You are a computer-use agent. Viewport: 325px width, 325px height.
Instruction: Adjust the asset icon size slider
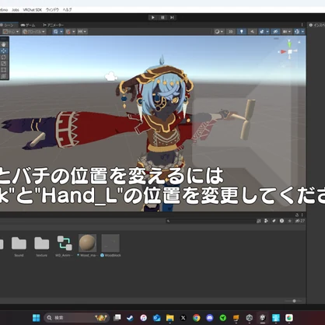tap(294, 301)
